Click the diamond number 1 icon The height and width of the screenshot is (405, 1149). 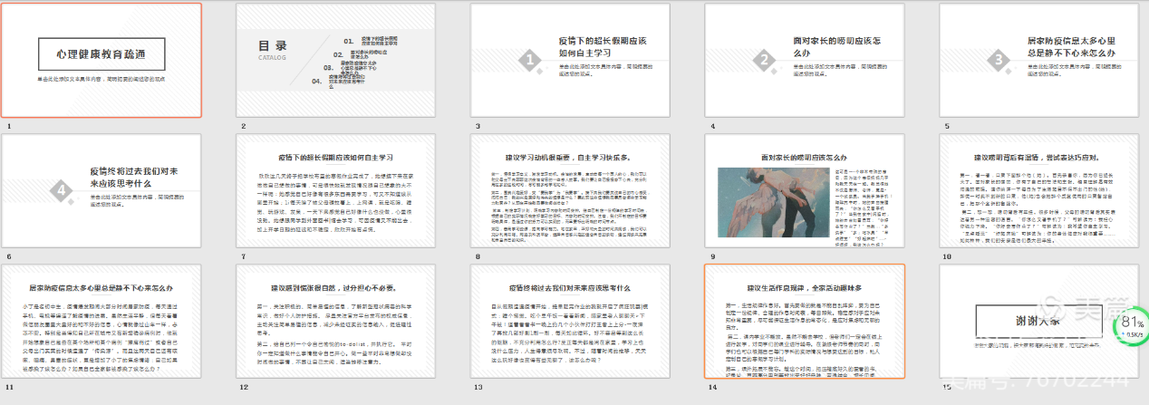[x=529, y=61]
